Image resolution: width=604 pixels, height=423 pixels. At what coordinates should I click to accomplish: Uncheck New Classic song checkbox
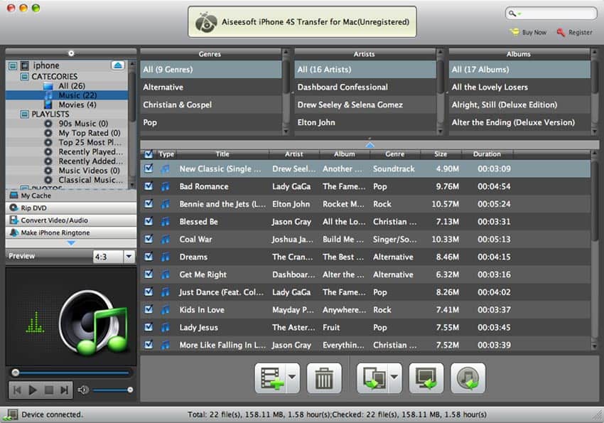(149, 168)
